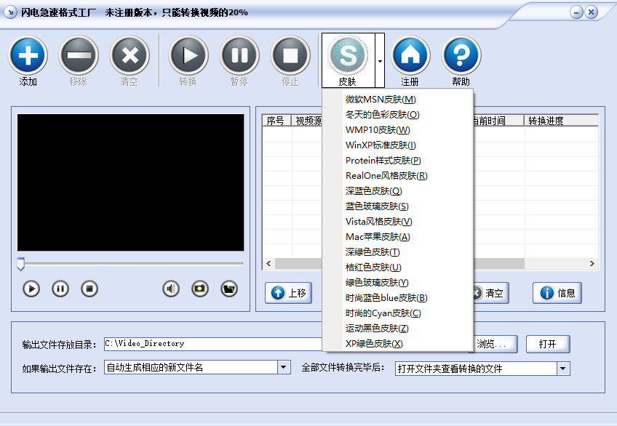Viewport: 617px width, 426px height.
Task: Click the preview snapshot camera icon
Action: (200, 289)
